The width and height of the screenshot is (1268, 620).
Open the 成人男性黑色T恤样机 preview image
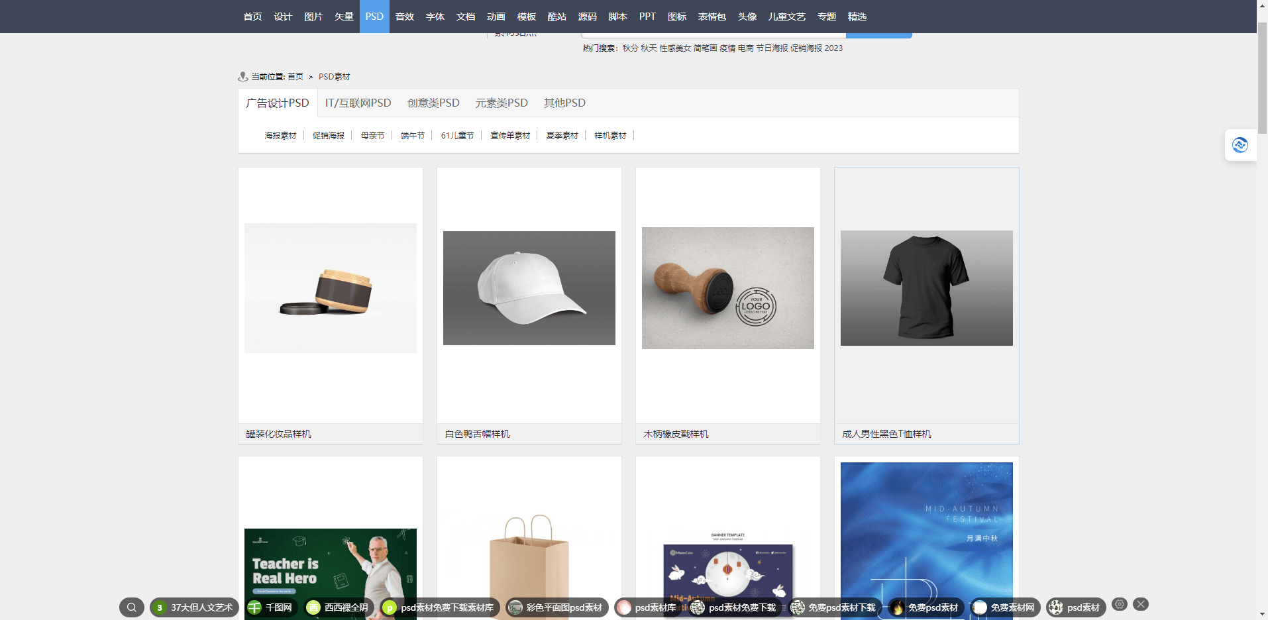(x=926, y=288)
